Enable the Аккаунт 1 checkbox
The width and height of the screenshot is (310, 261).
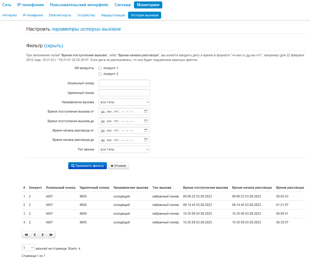[100, 68]
